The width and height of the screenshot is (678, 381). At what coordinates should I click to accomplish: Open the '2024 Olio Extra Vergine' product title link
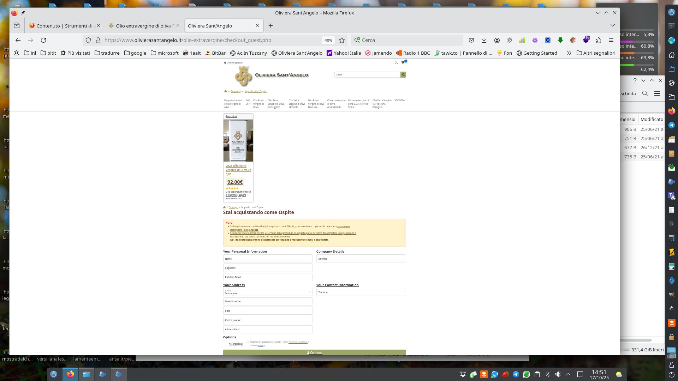click(238, 170)
